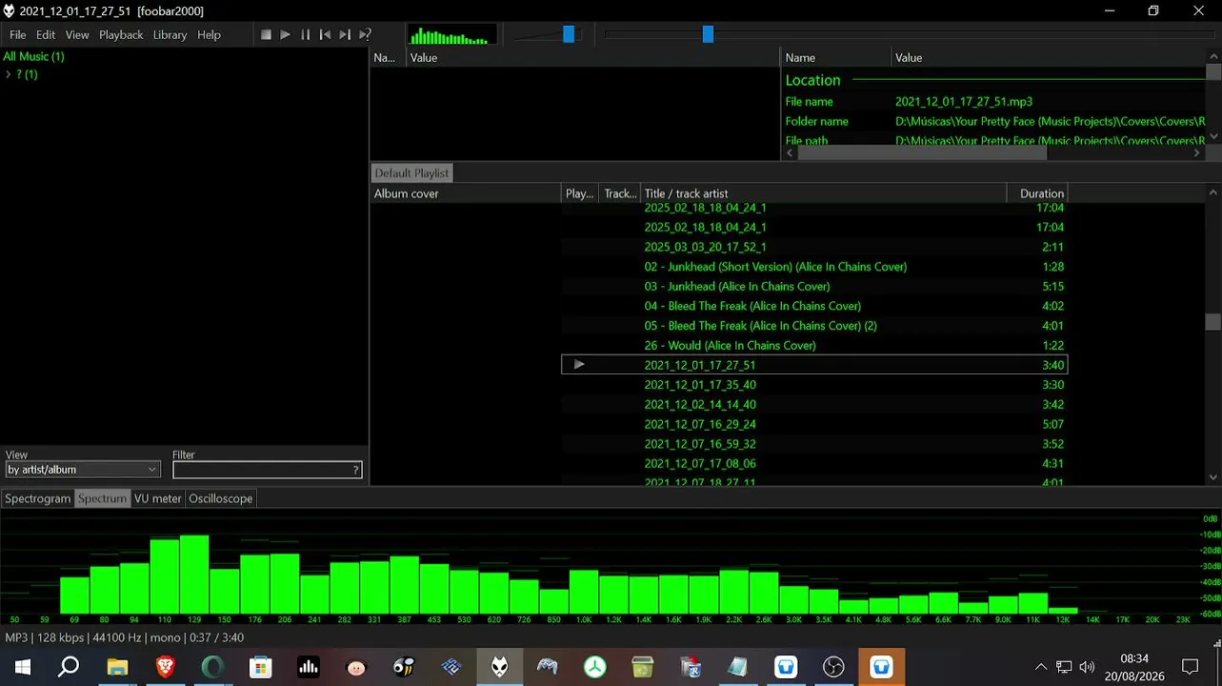Switch to the VU meter tab
The image size is (1222, 686).
157,498
